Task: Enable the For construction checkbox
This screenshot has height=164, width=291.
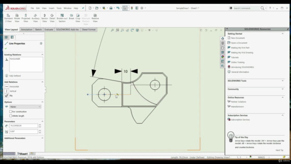Action: 10,112
